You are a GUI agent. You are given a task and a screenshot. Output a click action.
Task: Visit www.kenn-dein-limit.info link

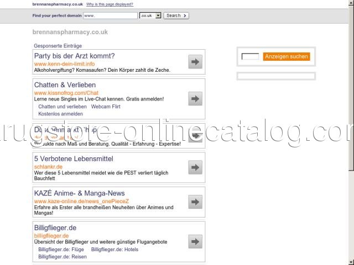point(65,64)
